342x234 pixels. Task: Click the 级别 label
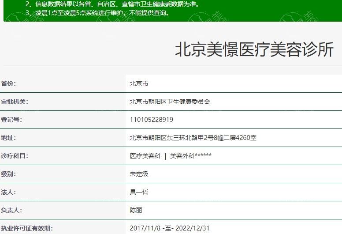point(8,174)
